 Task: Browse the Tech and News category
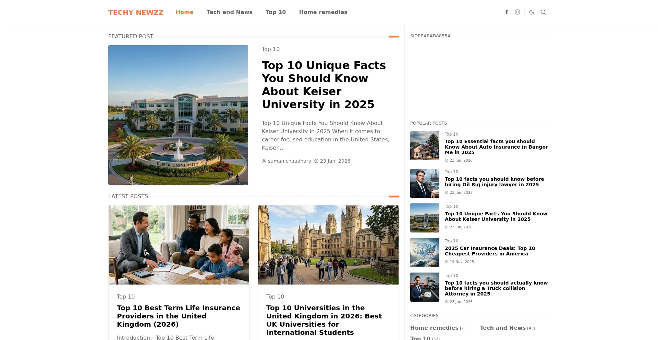[x=503, y=328]
